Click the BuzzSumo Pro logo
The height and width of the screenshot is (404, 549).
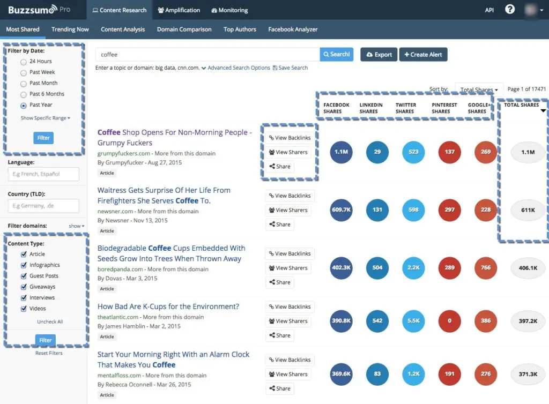click(x=39, y=10)
